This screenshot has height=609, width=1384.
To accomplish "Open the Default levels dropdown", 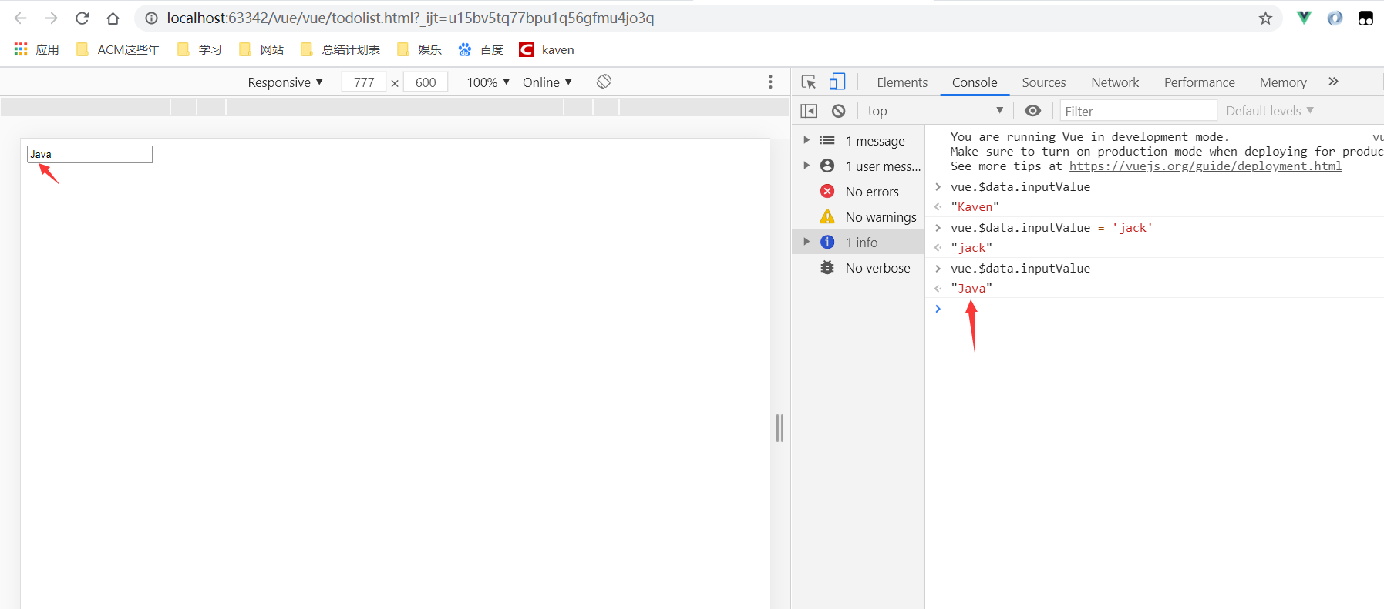I will click(x=1269, y=111).
